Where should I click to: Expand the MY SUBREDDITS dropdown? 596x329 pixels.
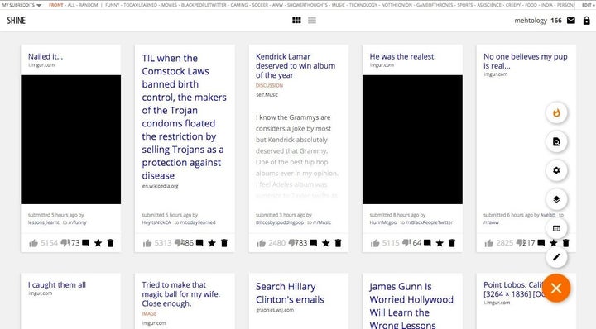[22, 5]
